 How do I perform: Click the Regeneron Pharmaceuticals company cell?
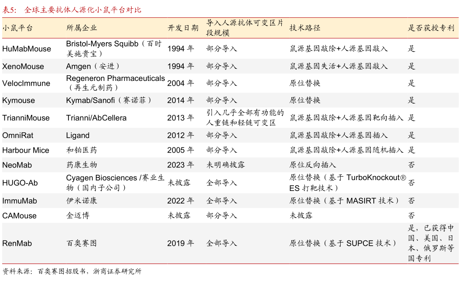coord(116,83)
